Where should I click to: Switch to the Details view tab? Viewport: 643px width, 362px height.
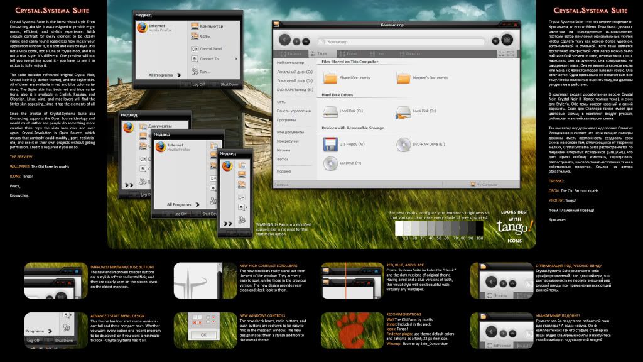click(x=409, y=54)
